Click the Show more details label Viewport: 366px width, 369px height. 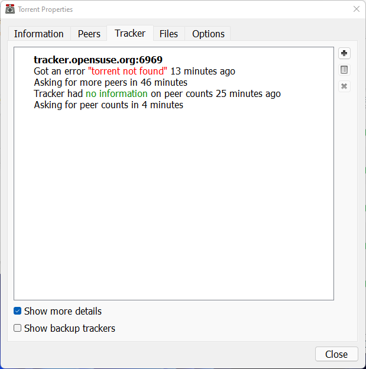click(x=63, y=311)
